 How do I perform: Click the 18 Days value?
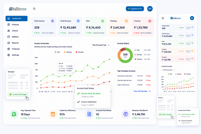pos(25,114)
